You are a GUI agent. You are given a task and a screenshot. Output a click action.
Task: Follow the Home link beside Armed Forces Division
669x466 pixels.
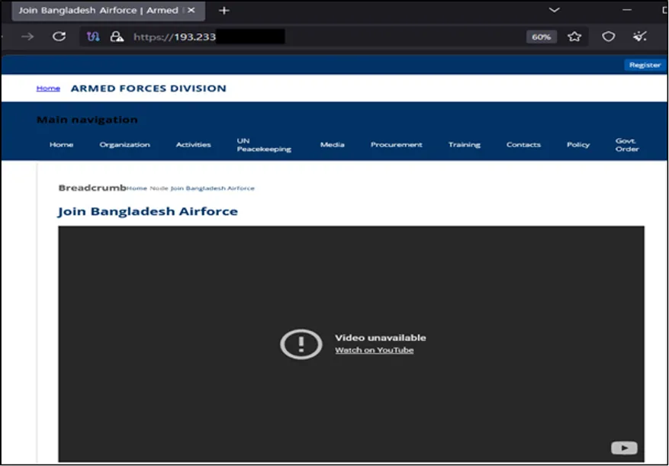tap(48, 88)
